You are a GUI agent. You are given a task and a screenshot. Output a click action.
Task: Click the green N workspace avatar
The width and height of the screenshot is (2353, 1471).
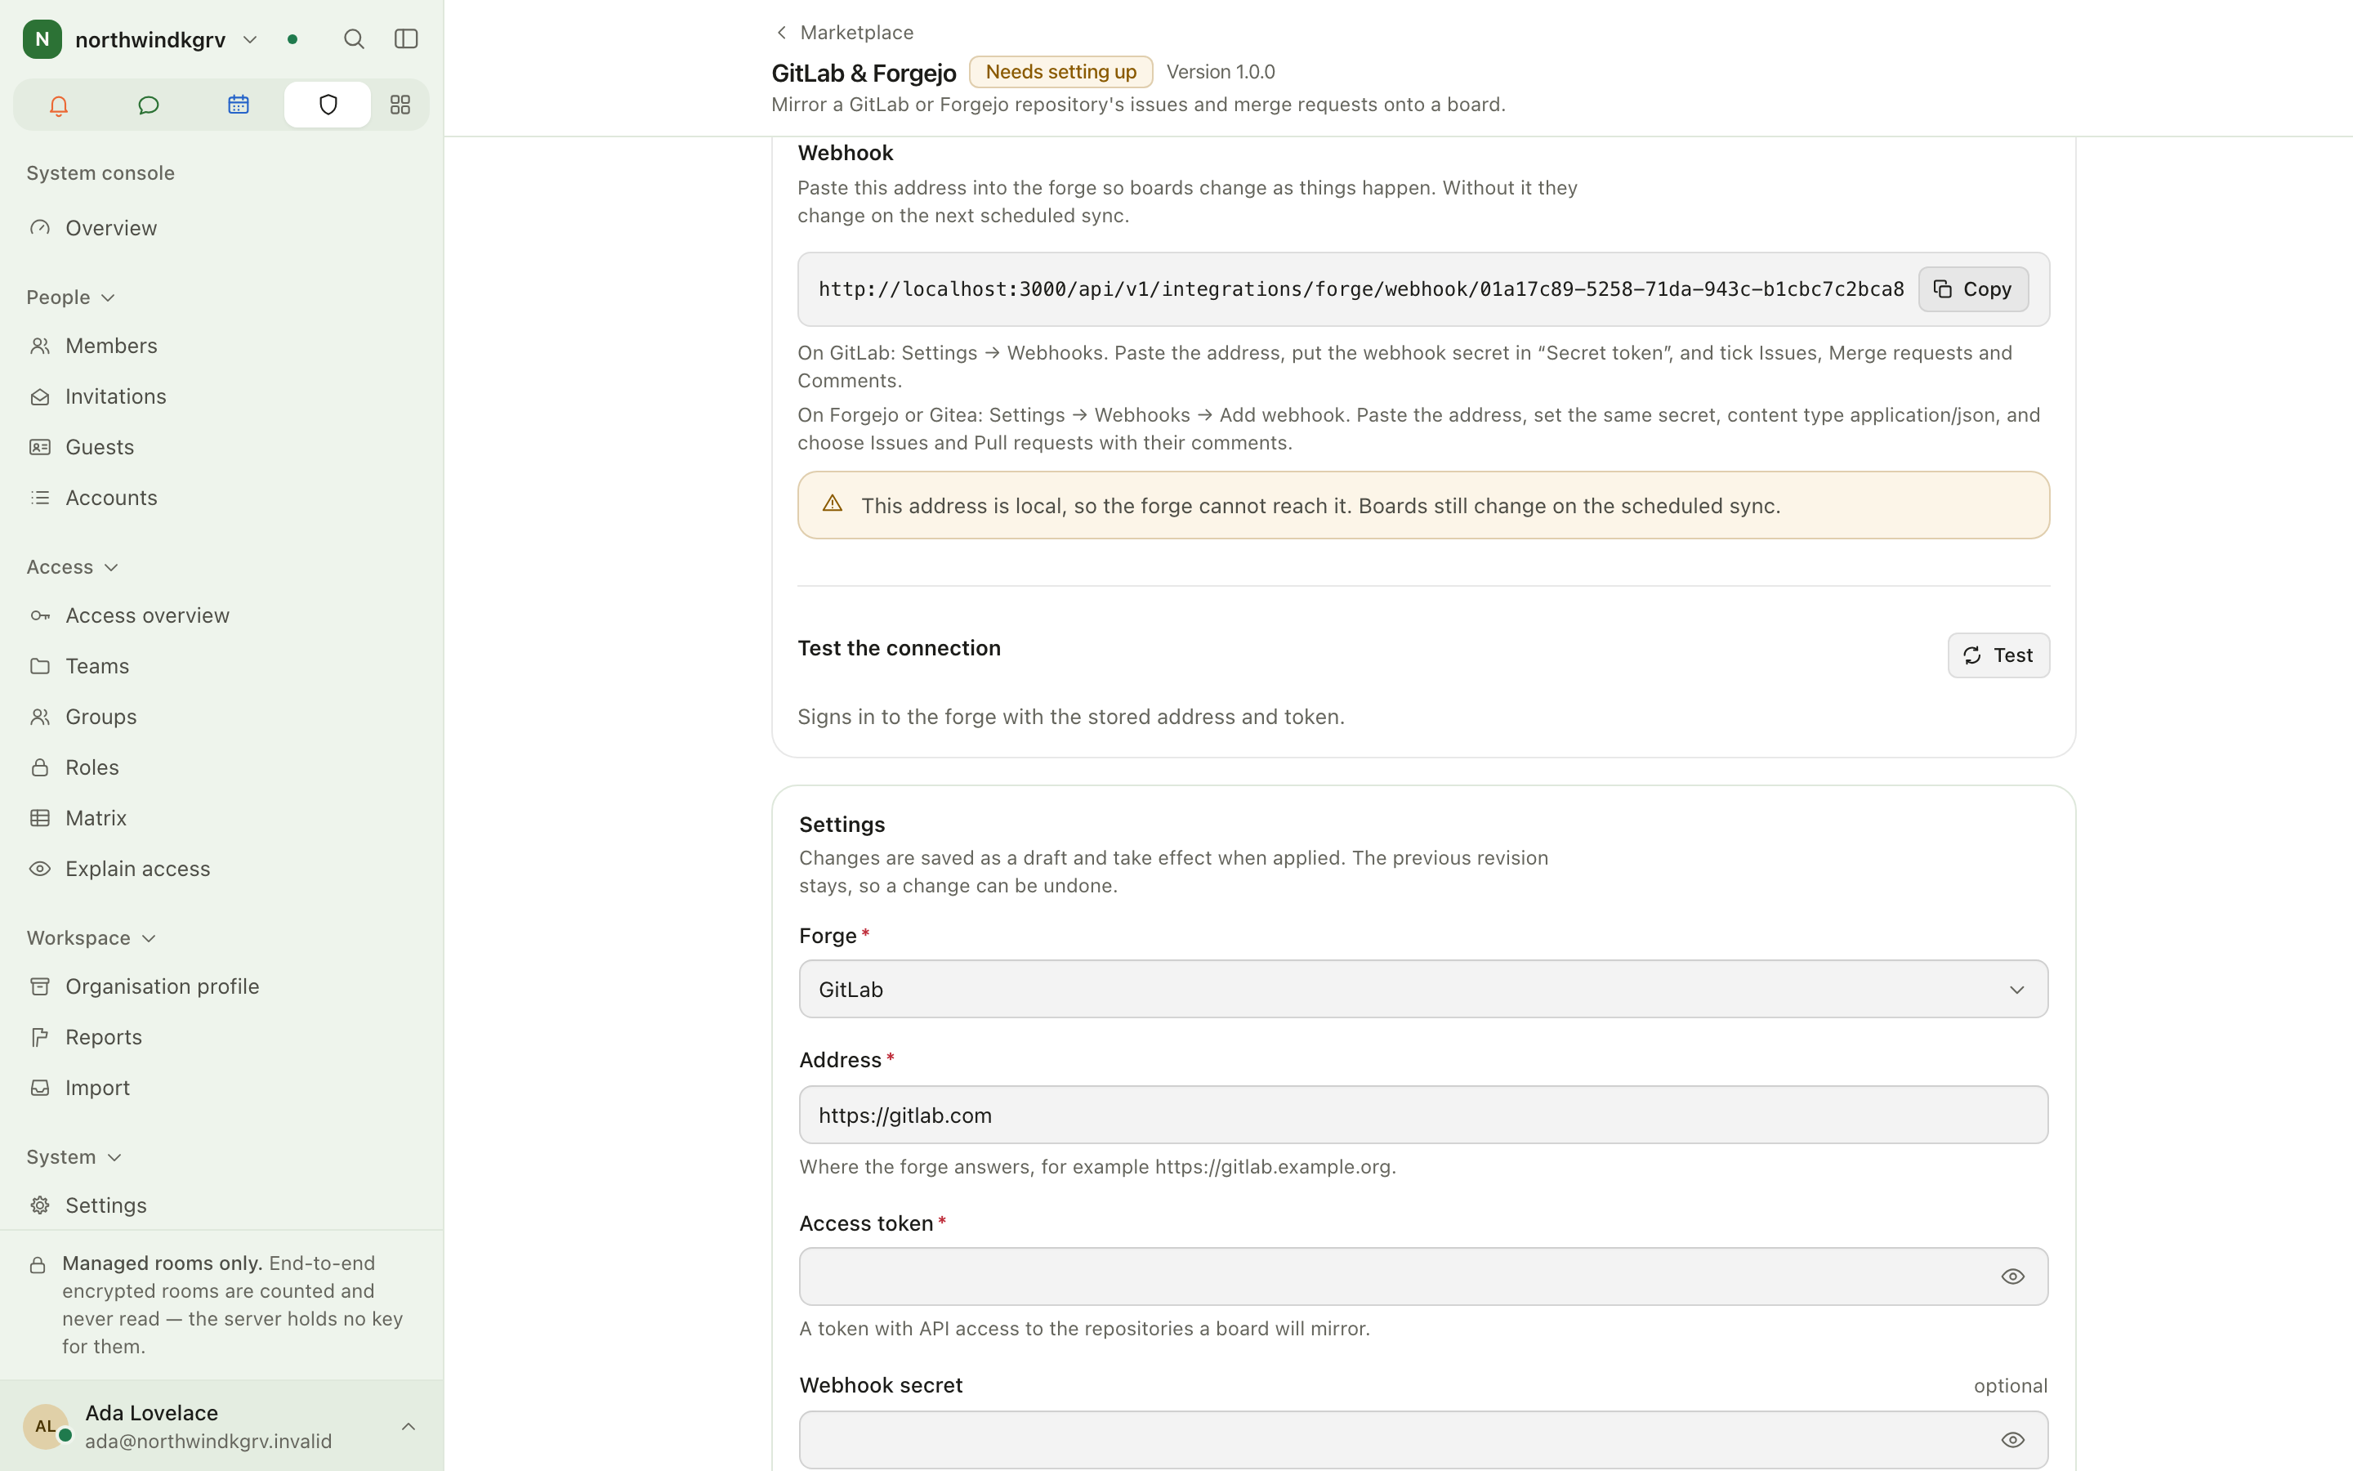tap(42, 39)
